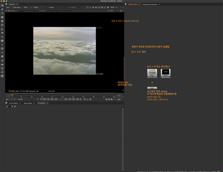Viewport: 223px width, 172px height.
Task: Open the Draw nodes toolbar menu
Action: [2, 9]
